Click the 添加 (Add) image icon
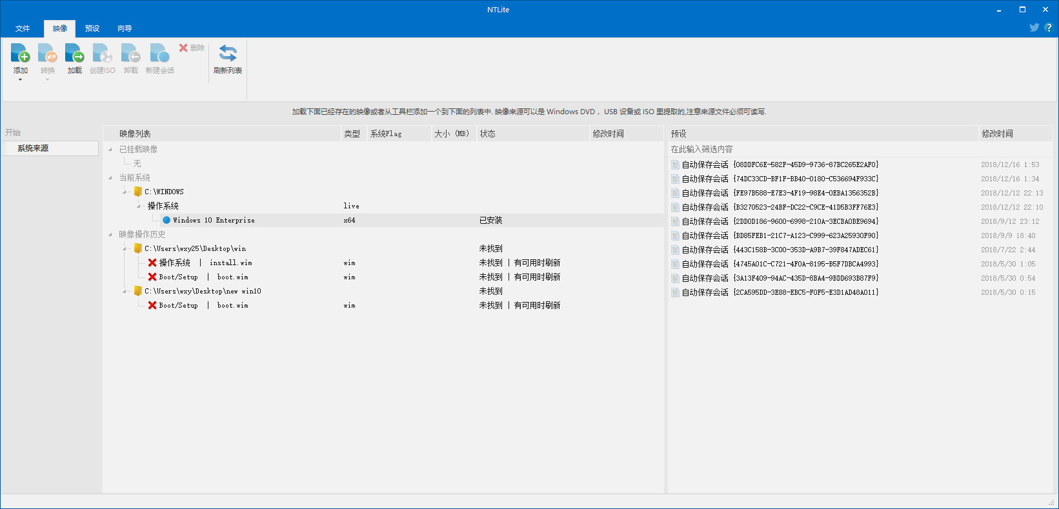The image size is (1059, 509). click(x=21, y=54)
